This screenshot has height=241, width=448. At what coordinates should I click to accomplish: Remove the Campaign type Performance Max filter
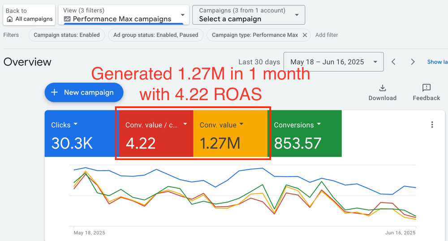click(x=305, y=35)
